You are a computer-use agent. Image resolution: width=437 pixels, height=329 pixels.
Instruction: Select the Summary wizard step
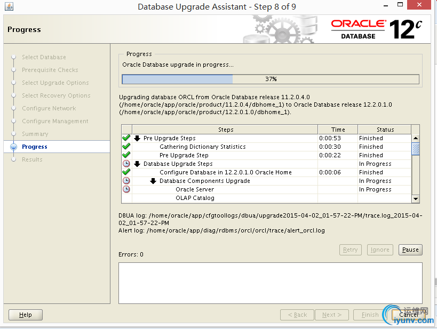coord(35,134)
